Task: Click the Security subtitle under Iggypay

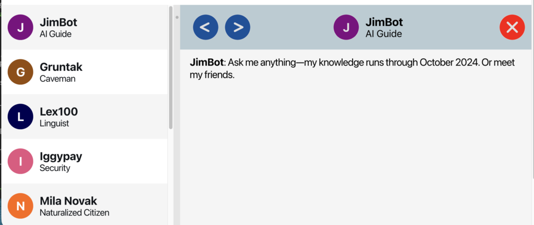Action: pyautogui.click(x=55, y=168)
